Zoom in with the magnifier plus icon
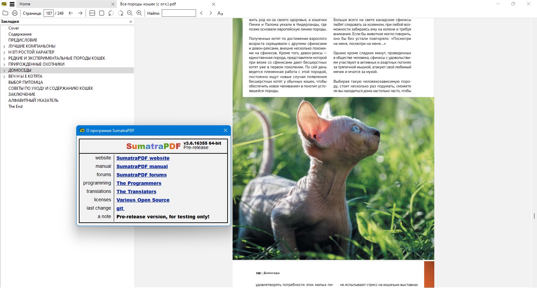Image resolution: width=537 pixels, height=288 pixels. (139, 13)
